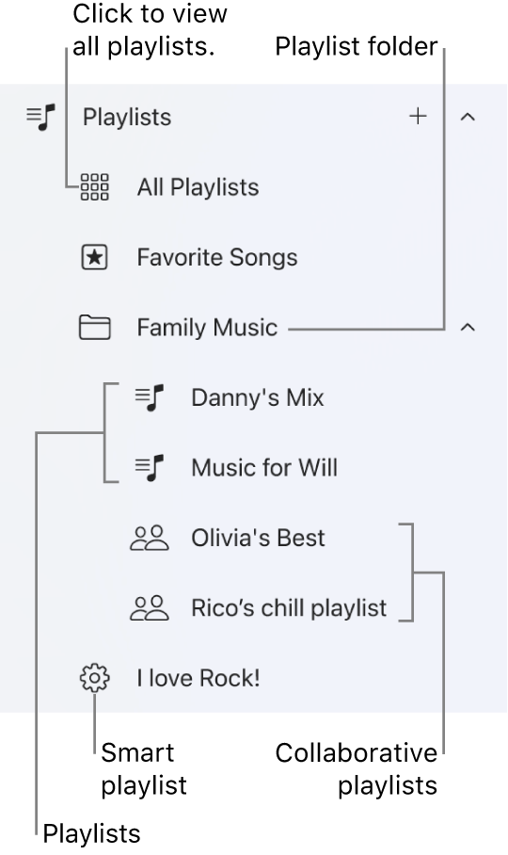Open Olivia's Best collaborative playlist

[x=258, y=538]
